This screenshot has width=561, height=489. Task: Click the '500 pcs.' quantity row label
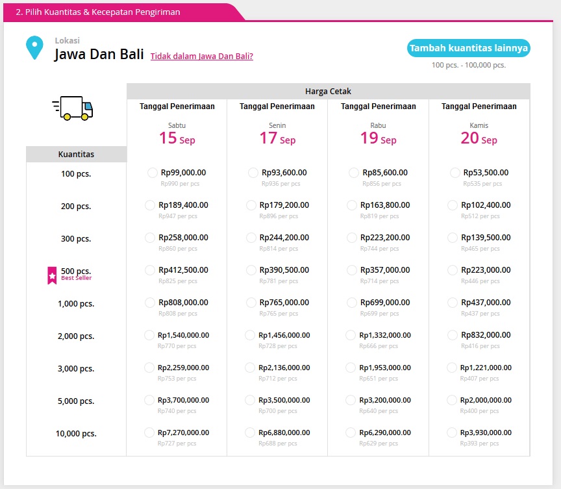(x=76, y=271)
